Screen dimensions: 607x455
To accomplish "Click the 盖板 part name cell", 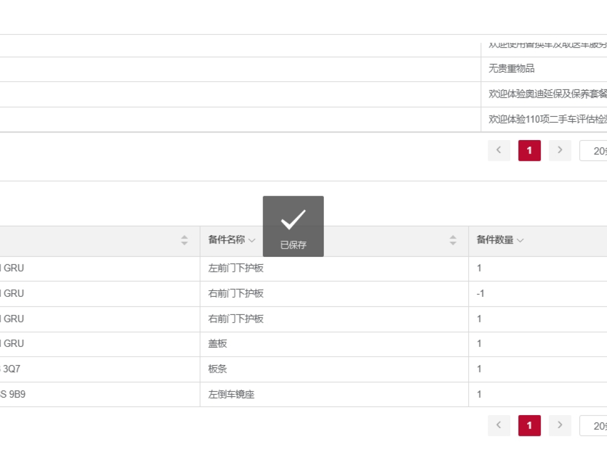I will pos(218,344).
